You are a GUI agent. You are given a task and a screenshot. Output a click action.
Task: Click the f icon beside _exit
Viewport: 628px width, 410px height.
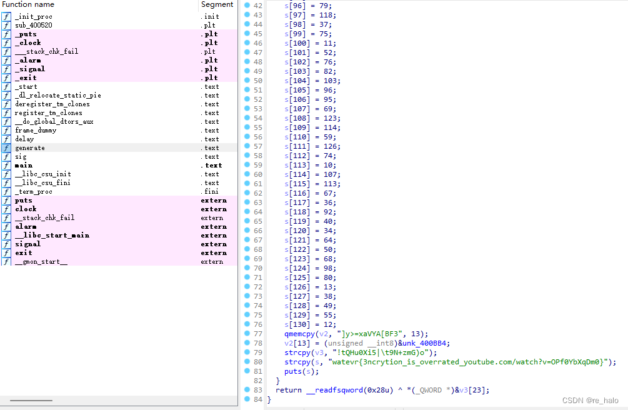6,77
